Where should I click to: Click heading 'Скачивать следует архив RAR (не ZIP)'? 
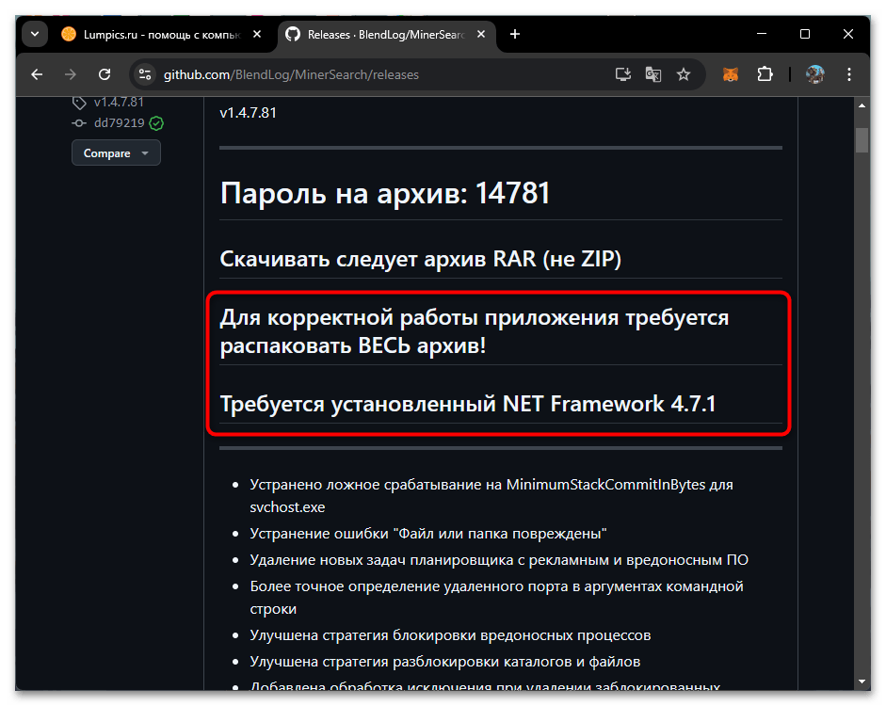coord(420,259)
